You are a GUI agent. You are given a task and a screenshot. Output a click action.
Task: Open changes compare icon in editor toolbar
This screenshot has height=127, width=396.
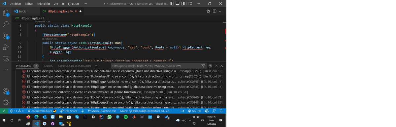click(208, 11)
